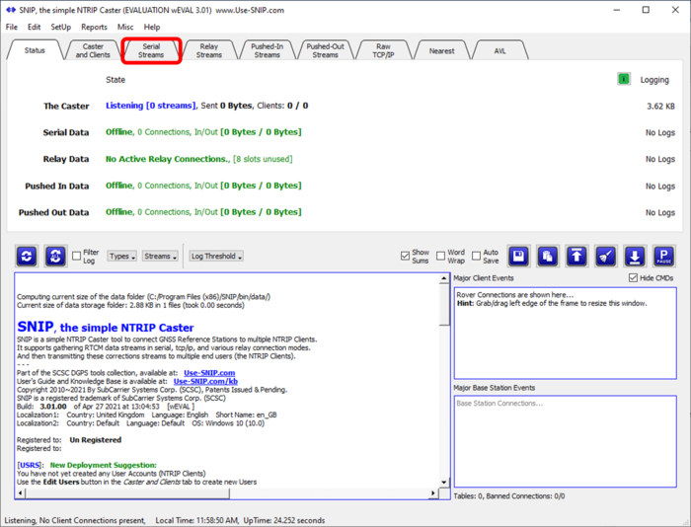Click the jump to bottom arrow icon

pos(635,256)
